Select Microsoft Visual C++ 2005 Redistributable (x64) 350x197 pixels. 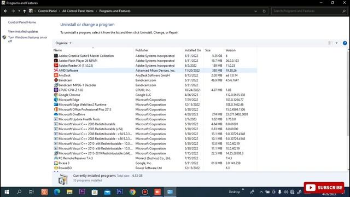(x=155, y=129)
